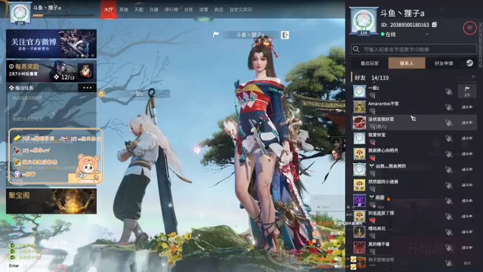Expand the 在线 online status dropdown
Screen dimensions: 483x272
tap(427, 34)
